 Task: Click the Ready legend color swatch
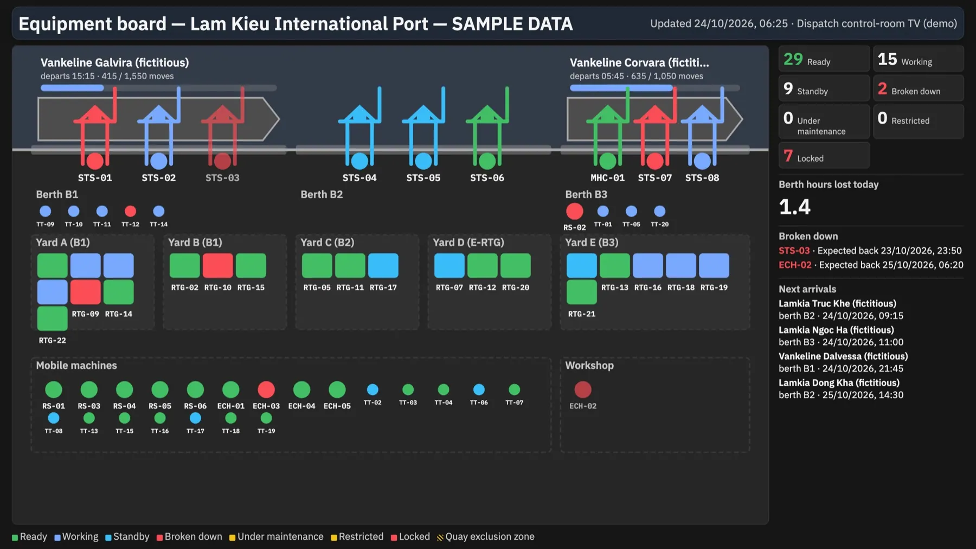[15, 538]
